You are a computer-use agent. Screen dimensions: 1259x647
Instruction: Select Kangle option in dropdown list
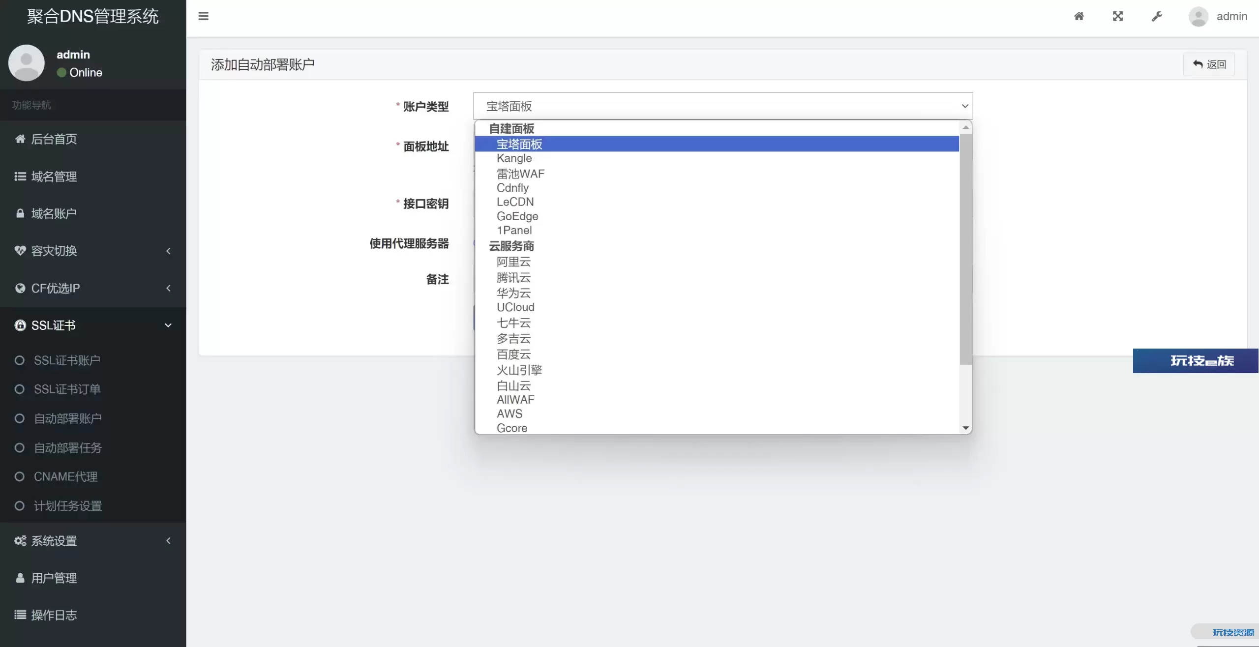tap(717, 158)
